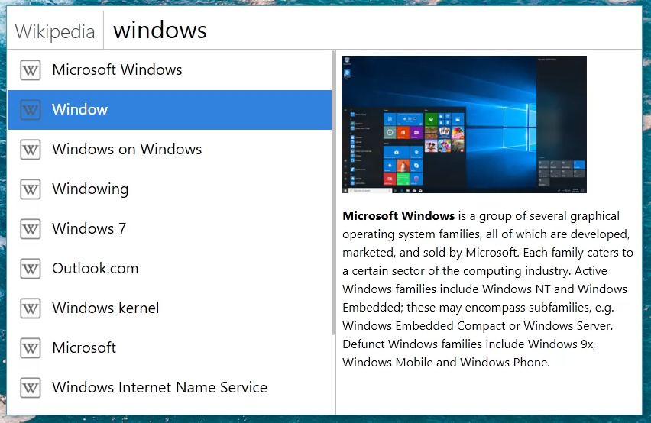
Task: Open the Windows 7 result
Action: click(x=170, y=229)
